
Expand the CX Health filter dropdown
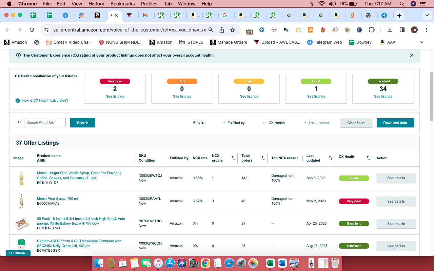pyautogui.click(x=274, y=123)
